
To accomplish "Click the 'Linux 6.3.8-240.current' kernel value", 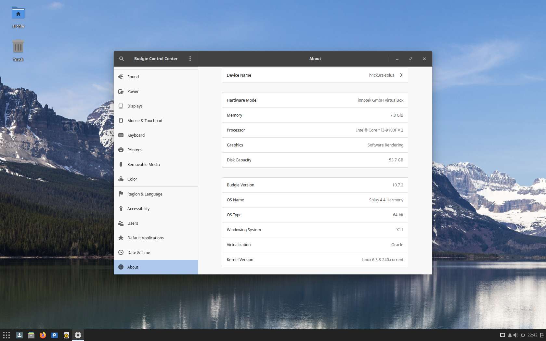I will 383,259.
